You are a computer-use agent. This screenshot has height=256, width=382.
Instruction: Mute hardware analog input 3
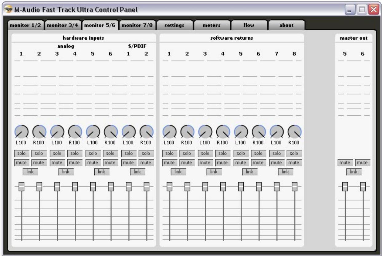[57, 163]
